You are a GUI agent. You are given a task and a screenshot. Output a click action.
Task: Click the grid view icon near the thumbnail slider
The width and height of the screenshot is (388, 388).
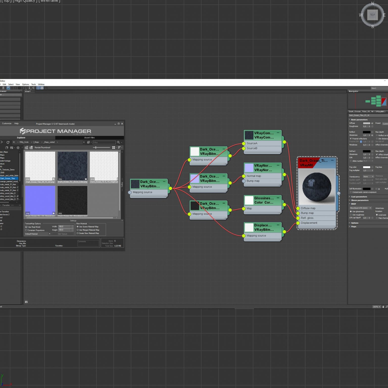(x=114, y=148)
